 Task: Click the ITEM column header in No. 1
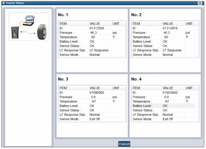[63, 24]
